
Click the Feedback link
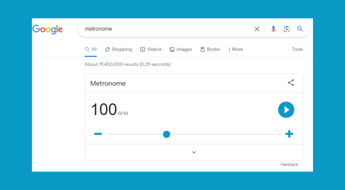pyautogui.click(x=289, y=164)
